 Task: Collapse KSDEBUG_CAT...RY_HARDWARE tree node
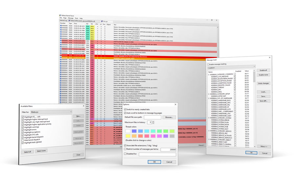pyautogui.click(x=209, y=98)
